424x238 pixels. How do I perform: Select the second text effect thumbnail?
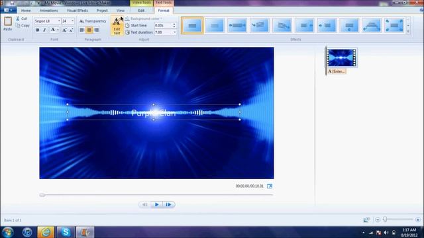[x=215, y=26]
